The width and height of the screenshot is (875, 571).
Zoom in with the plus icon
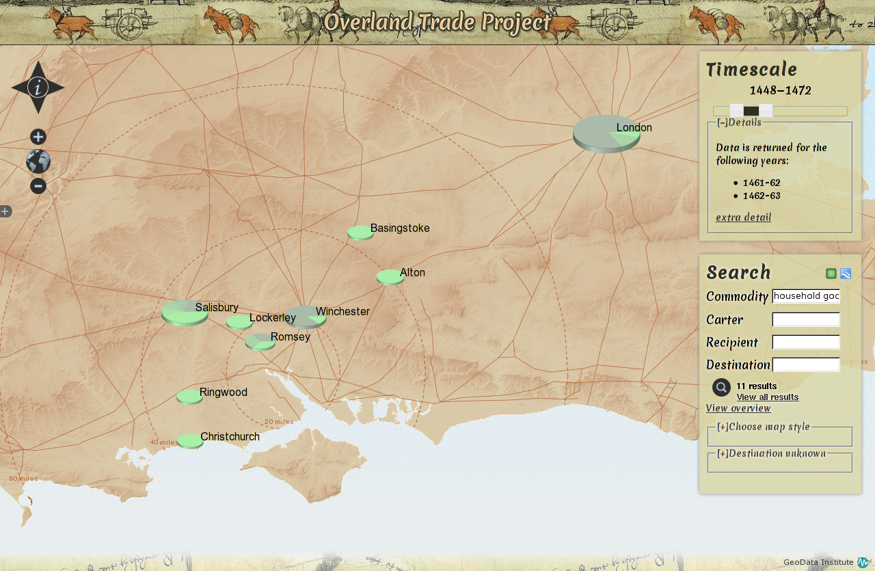pos(38,137)
